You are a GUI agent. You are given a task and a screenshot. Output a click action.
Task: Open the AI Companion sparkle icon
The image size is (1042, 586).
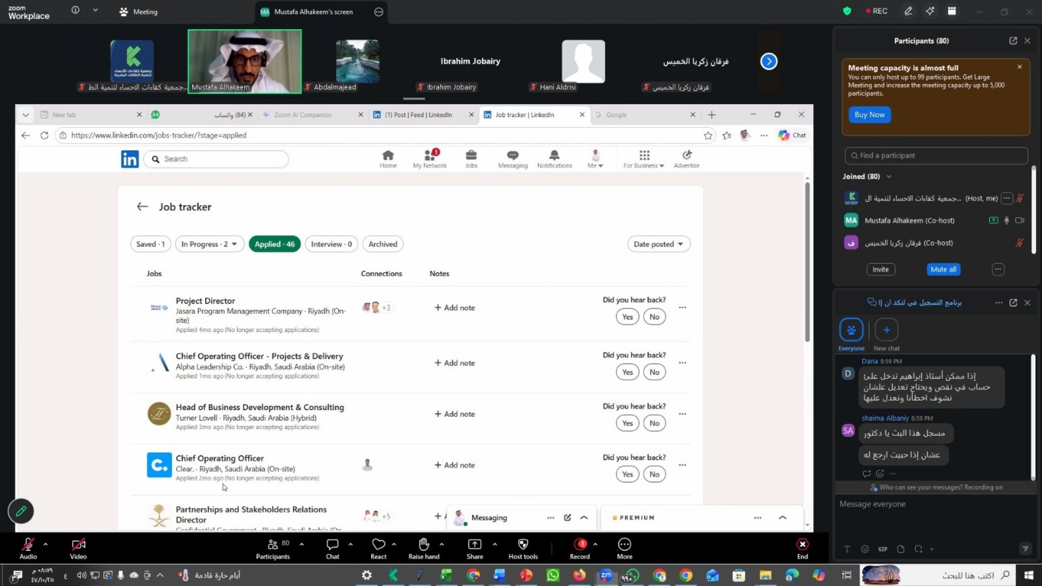pos(930,11)
